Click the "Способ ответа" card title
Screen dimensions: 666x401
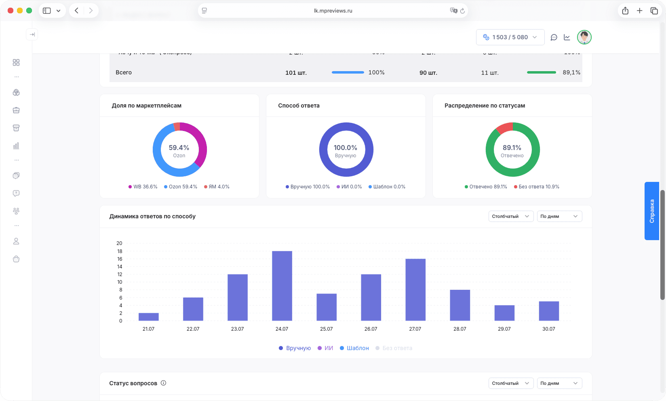[x=299, y=106]
